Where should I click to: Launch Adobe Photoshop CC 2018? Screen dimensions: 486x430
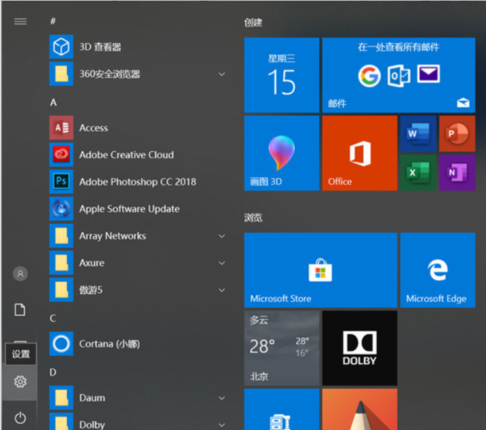(137, 182)
